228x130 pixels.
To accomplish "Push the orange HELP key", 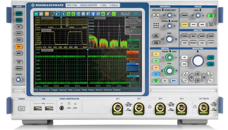I will pos(19,47).
